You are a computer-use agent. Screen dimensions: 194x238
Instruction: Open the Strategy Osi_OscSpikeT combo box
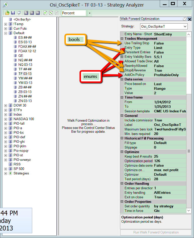(164, 26)
